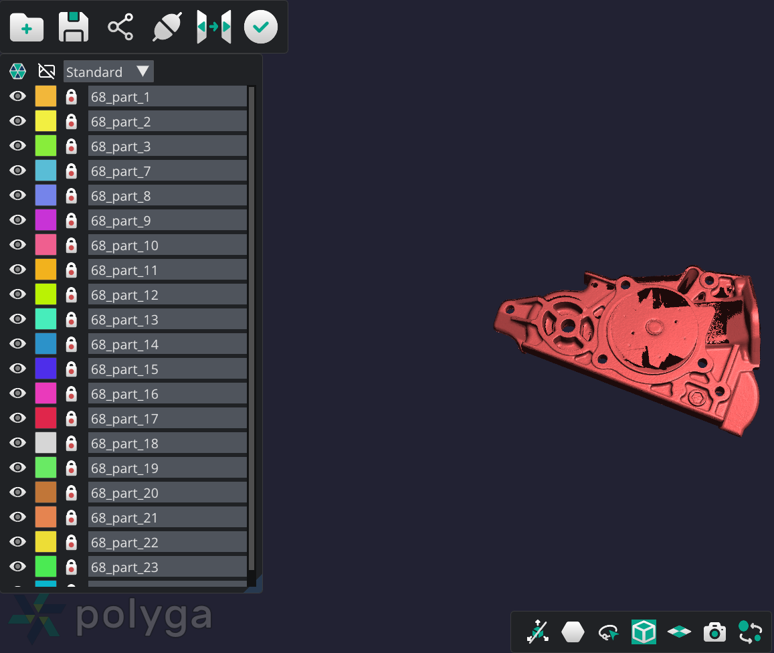Select the plugin/scanner icon in the toolbar

click(x=167, y=27)
